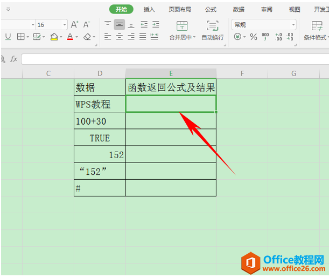
Task: Align text right horizontally
Action: point(131,37)
